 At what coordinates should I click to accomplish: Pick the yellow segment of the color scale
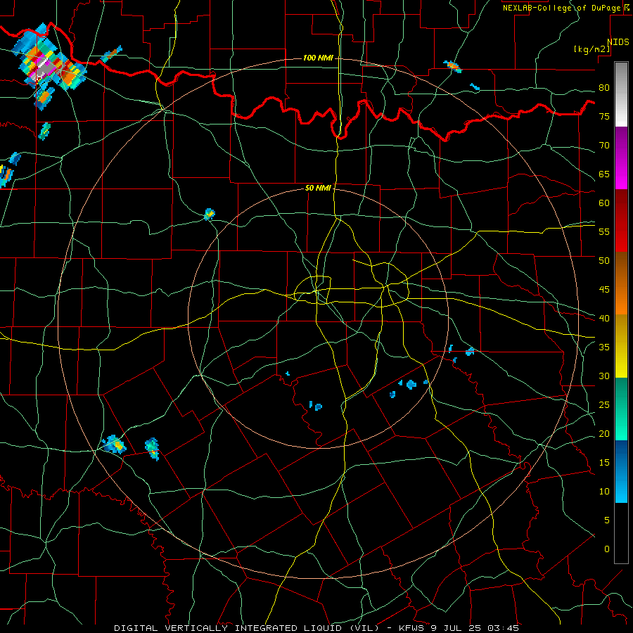point(621,346)
